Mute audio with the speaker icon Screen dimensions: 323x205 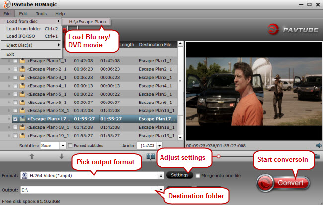[x=319, y=146]
